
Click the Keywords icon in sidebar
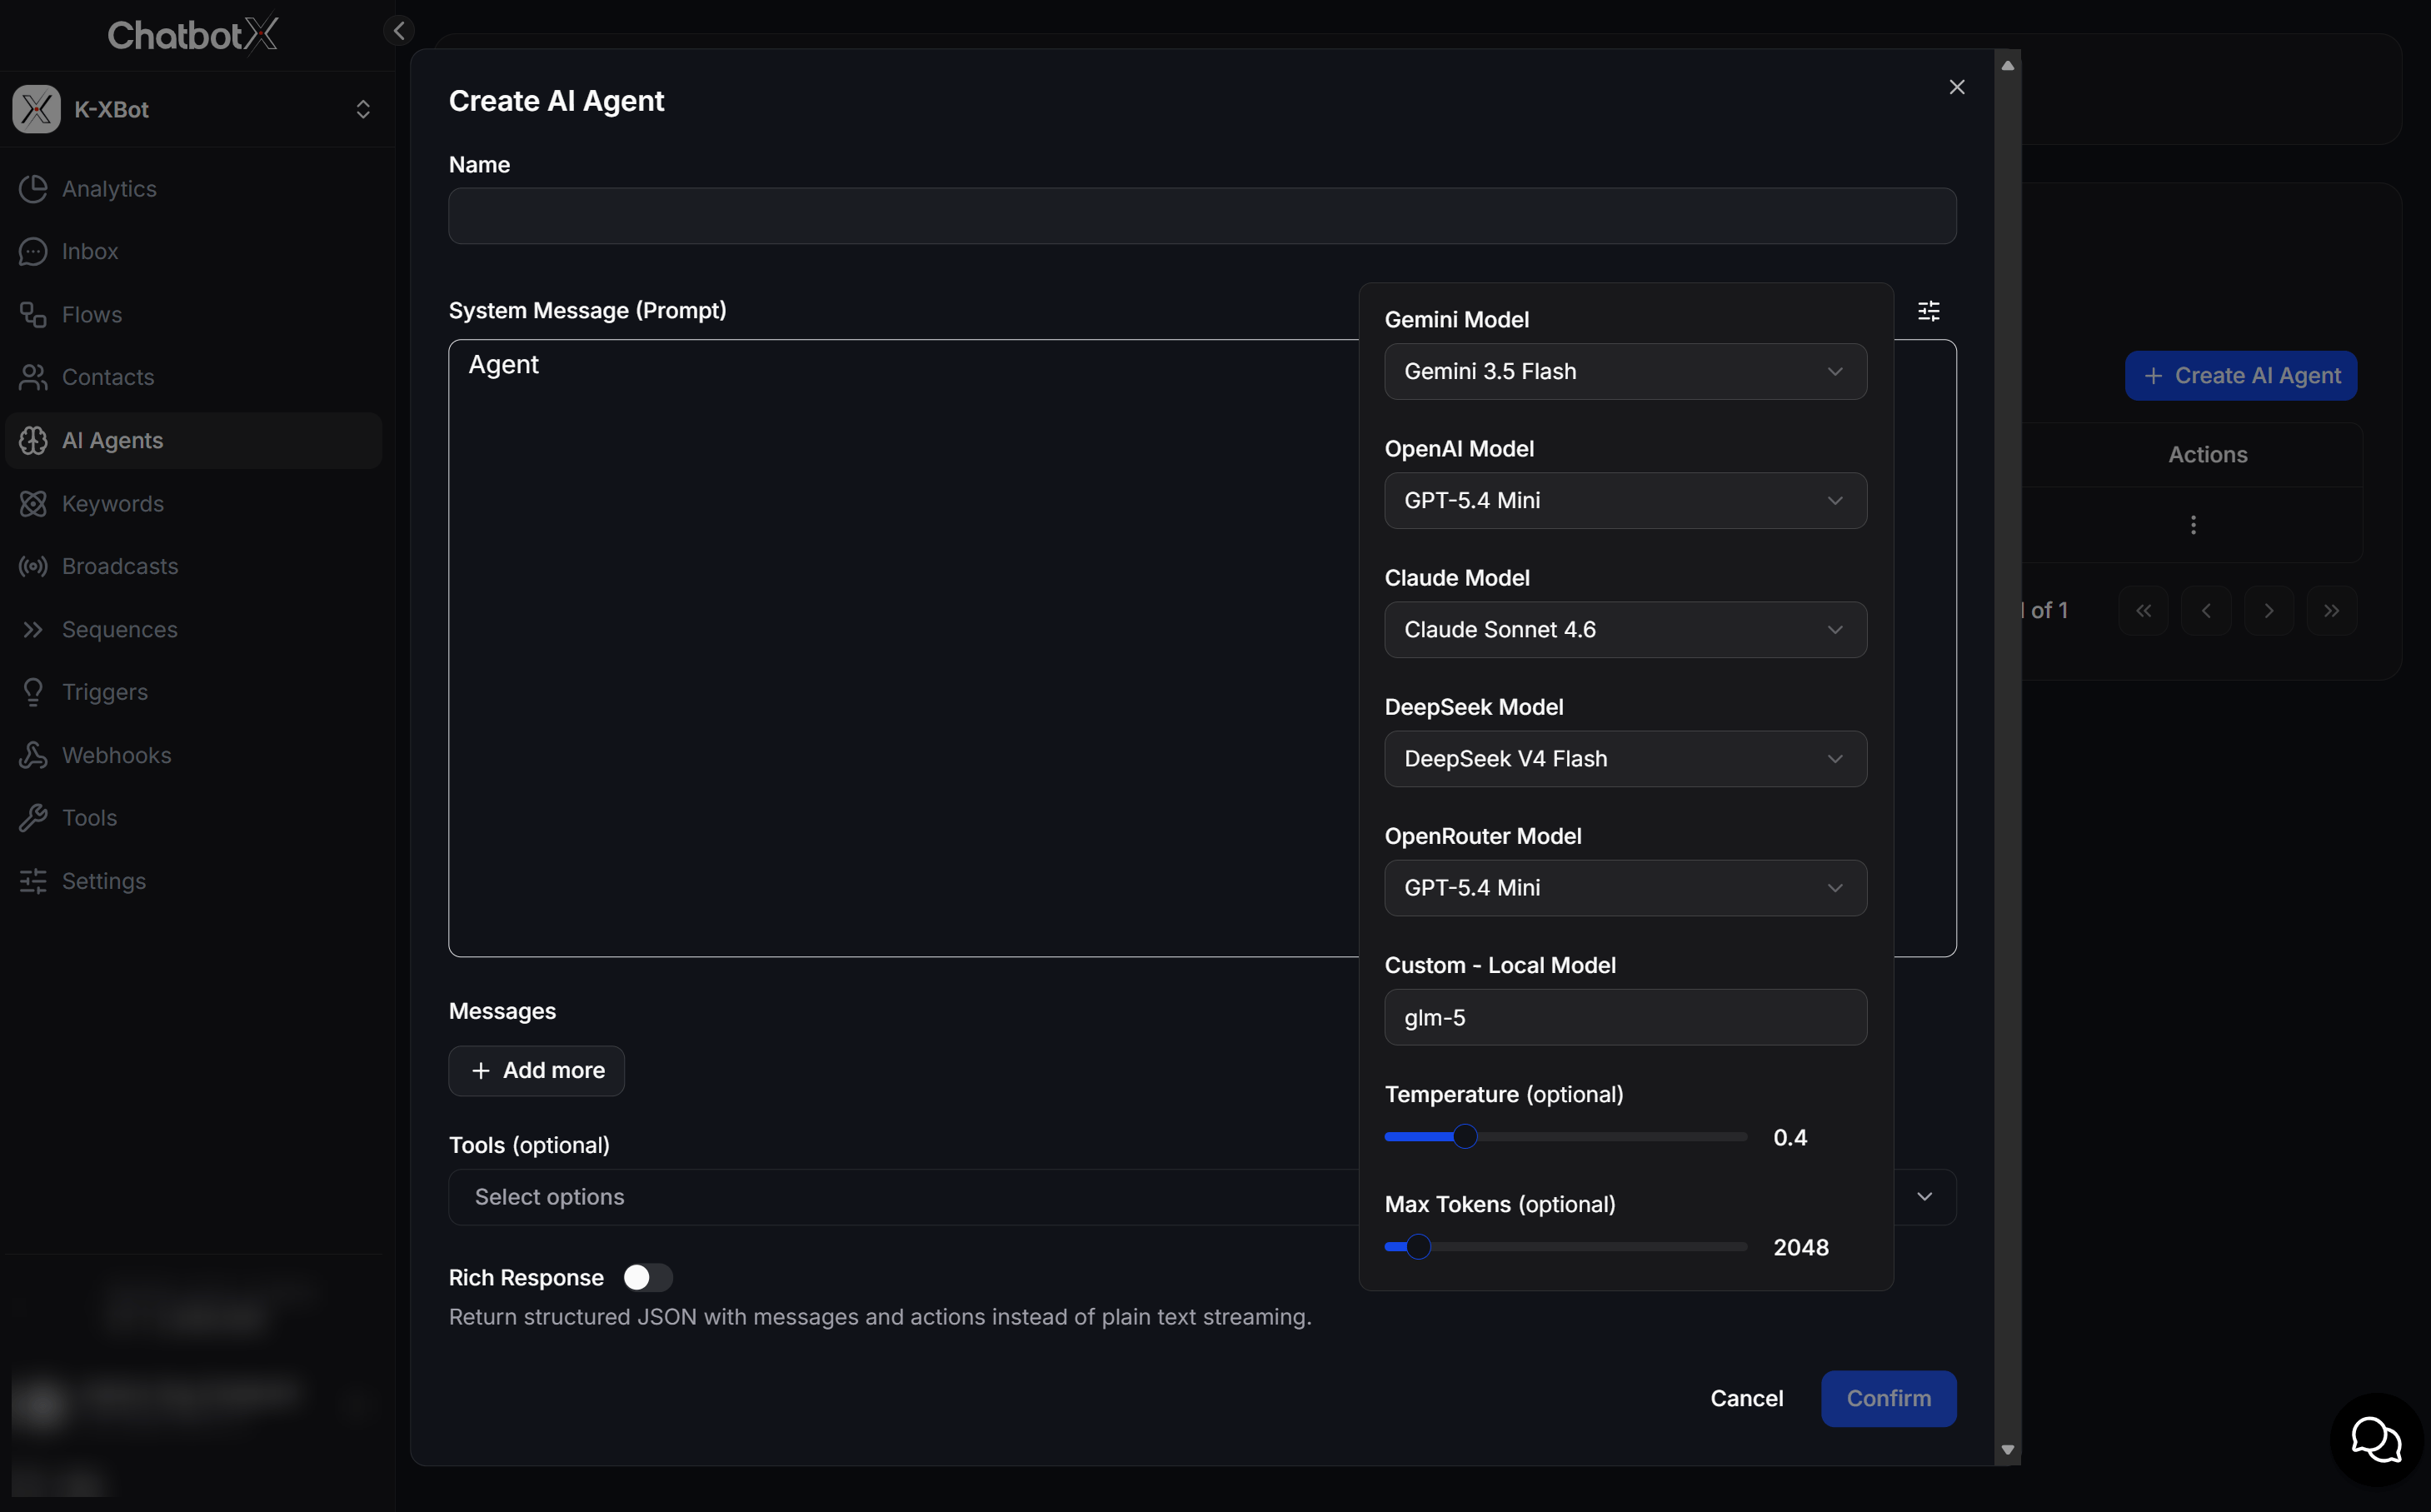tap(33, 504)
